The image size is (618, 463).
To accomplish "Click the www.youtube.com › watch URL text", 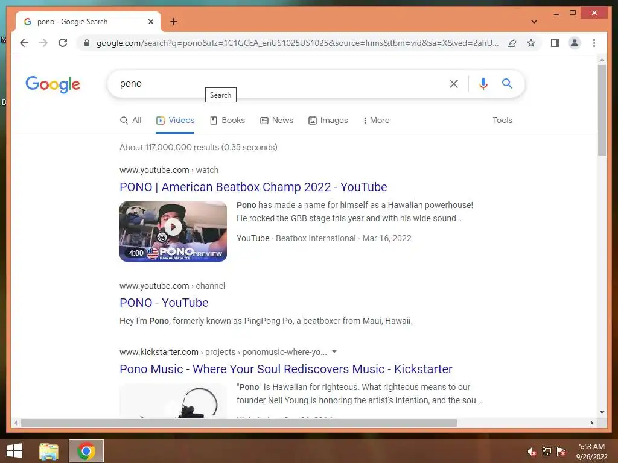I will [x=169, y=170].
